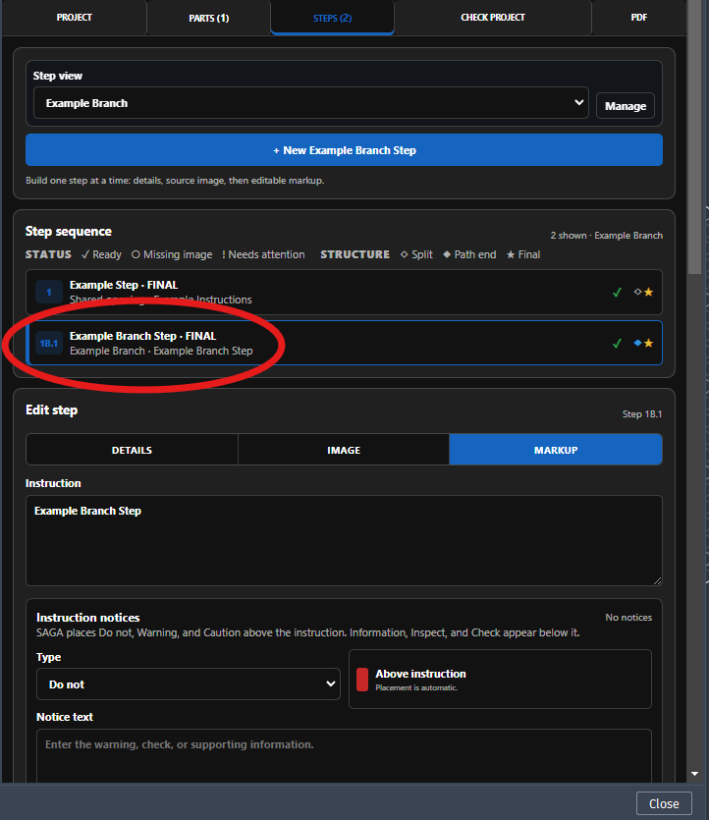
Task: Switch to the DETAILS sub-tab
Action: 132,450
